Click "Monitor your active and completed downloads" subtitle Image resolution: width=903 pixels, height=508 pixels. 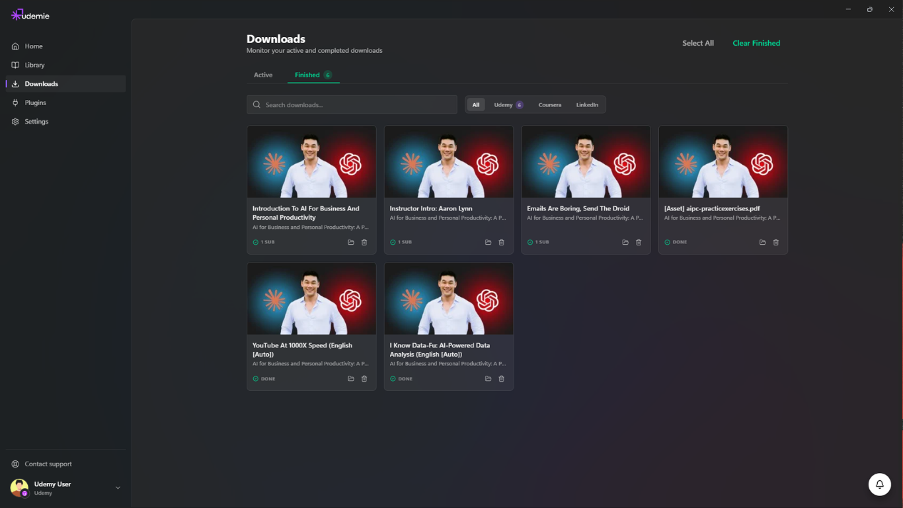(x=315, y=50)
